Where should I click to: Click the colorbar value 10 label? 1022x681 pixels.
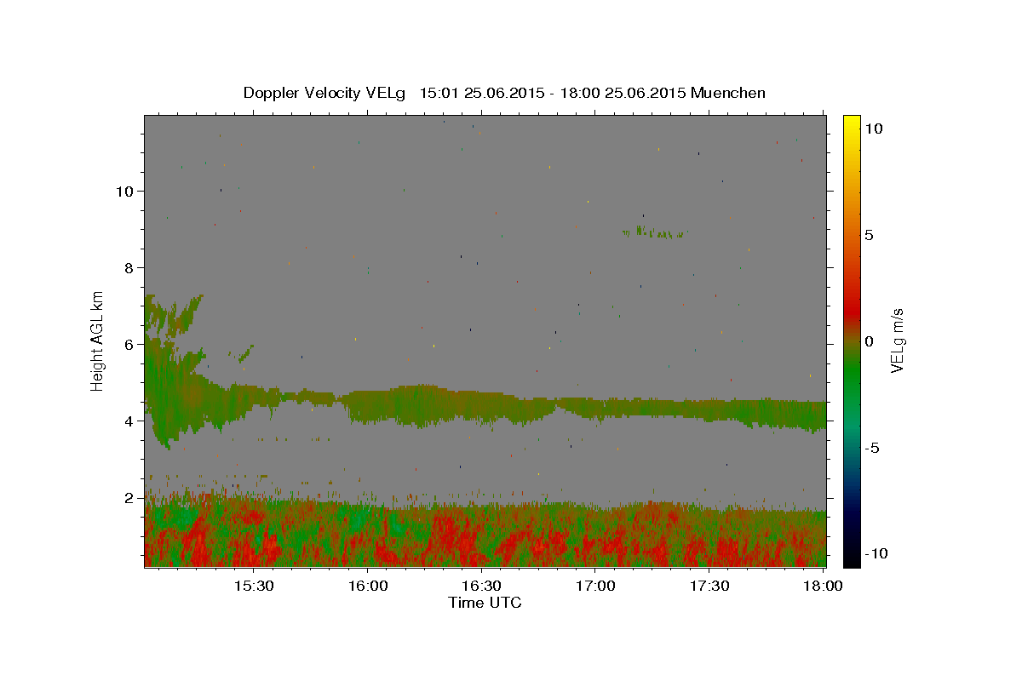point(873,128)
